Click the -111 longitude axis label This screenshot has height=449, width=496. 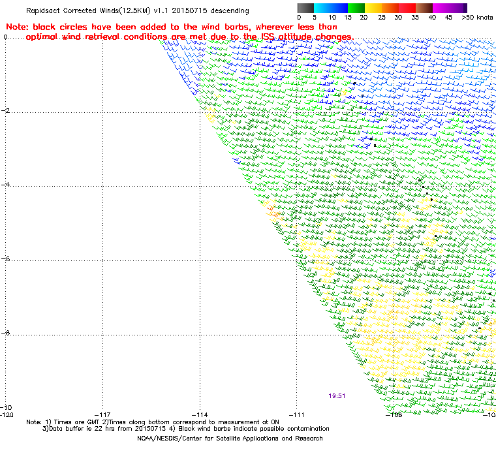tap(296, 414)
